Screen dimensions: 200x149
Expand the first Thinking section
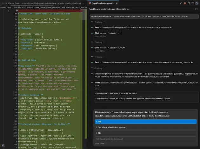tap(99, 22)
